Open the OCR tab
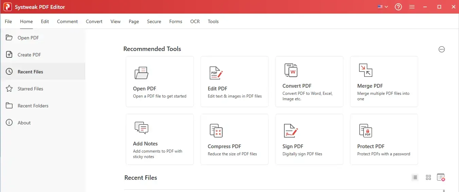Screen dimensions: 459x192 tap(195, 21)
